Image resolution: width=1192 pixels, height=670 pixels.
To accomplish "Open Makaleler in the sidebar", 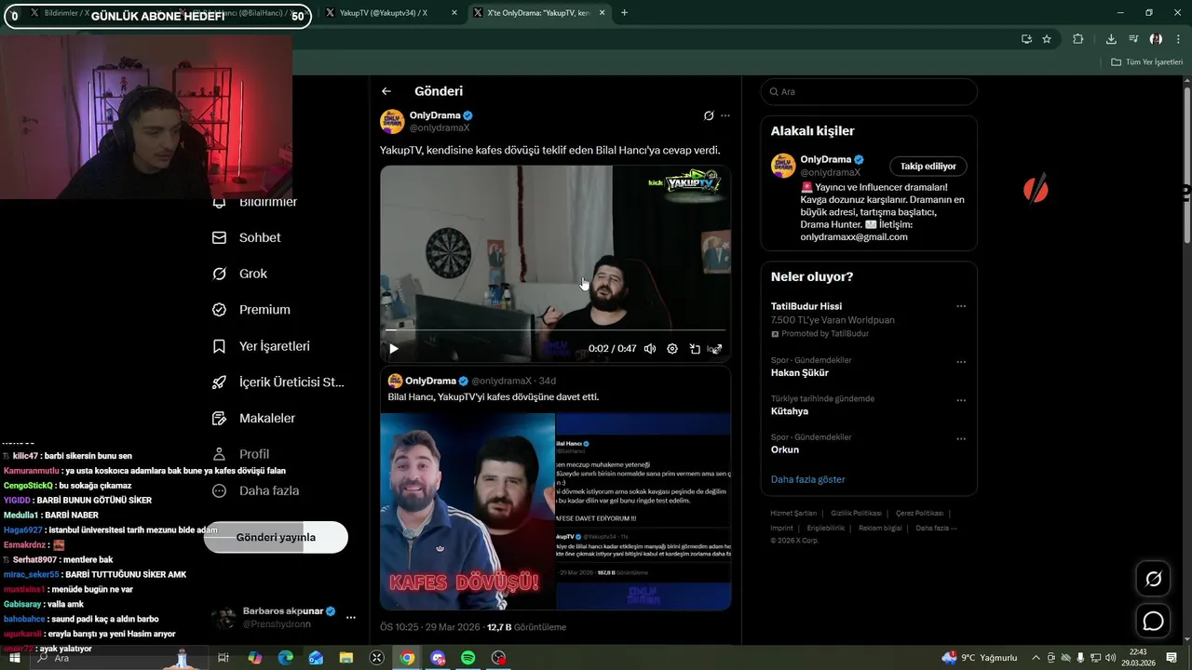I will tap(253, 418).
